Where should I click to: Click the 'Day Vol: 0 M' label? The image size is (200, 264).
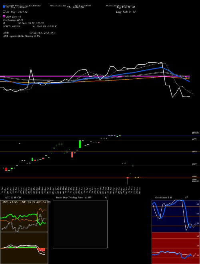126,12
